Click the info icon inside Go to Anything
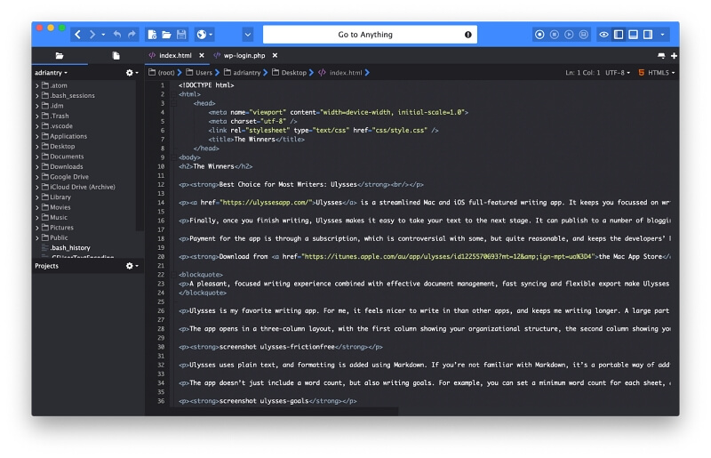This screenshot has height=458, width=711. tap(468, 35)
